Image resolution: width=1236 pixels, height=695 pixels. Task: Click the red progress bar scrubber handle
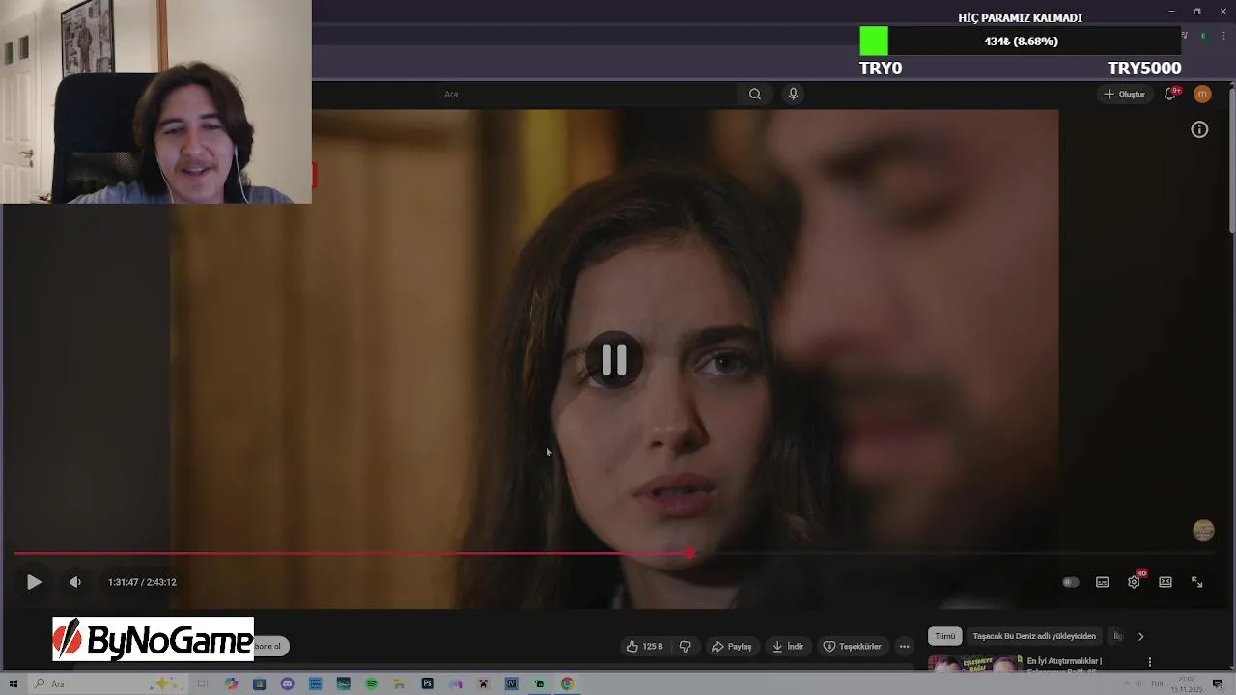pos(689,553)
